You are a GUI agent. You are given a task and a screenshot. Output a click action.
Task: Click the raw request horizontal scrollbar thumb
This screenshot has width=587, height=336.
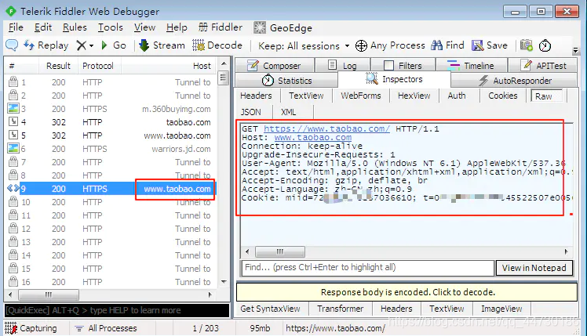click(x=280, y=251)
